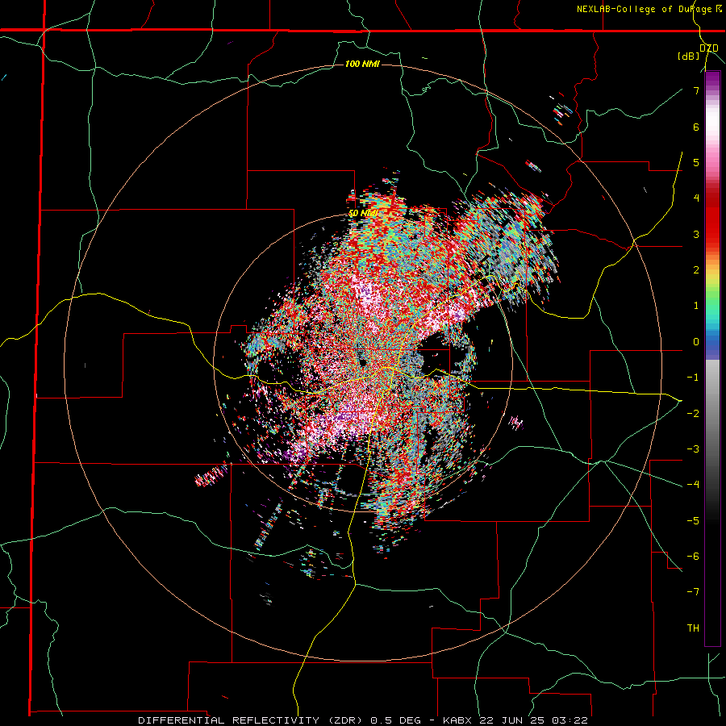Click the vertical ZDR color bar
The height and width of the screenshot is (726, 726).
[x=712, y=359]
